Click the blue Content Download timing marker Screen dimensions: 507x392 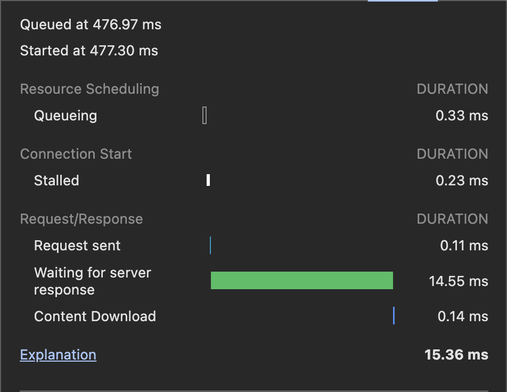click(x=394, y=316)
